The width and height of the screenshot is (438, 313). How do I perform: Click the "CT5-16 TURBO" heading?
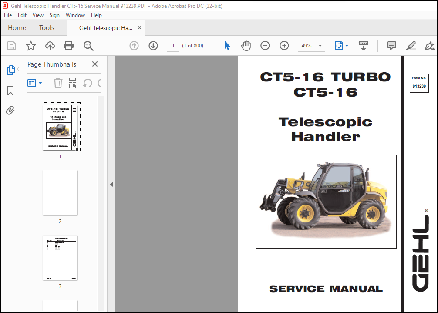[325, 77]
